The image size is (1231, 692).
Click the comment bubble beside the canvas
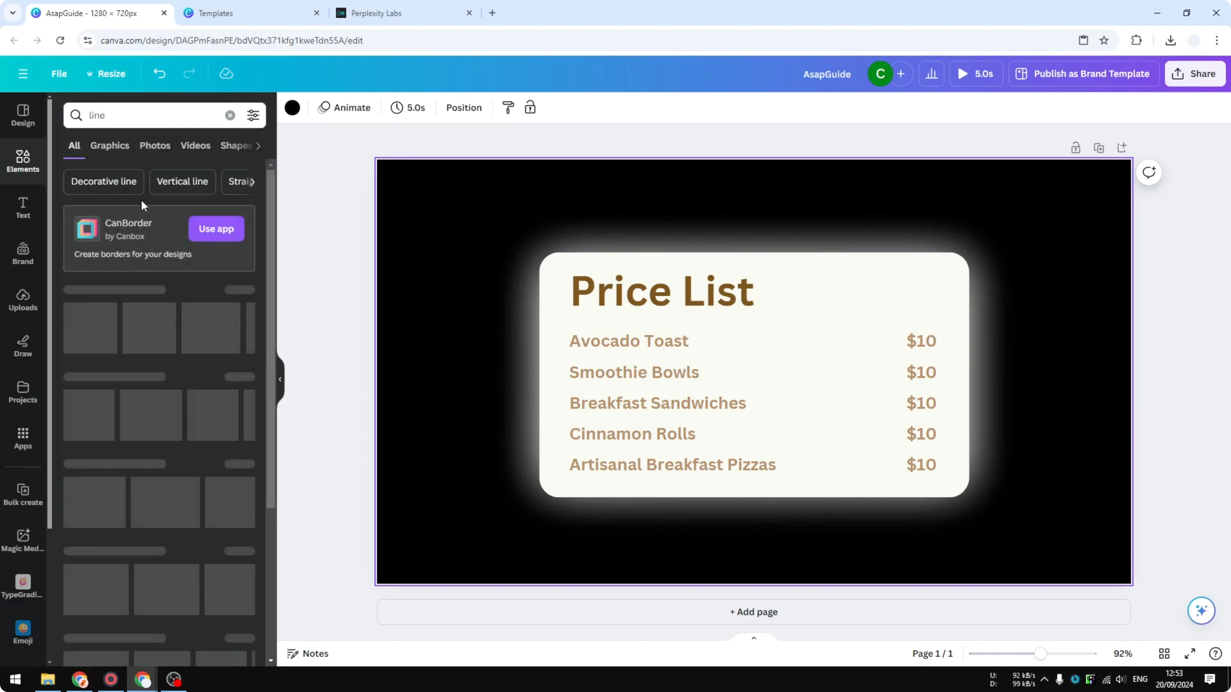1149,172
